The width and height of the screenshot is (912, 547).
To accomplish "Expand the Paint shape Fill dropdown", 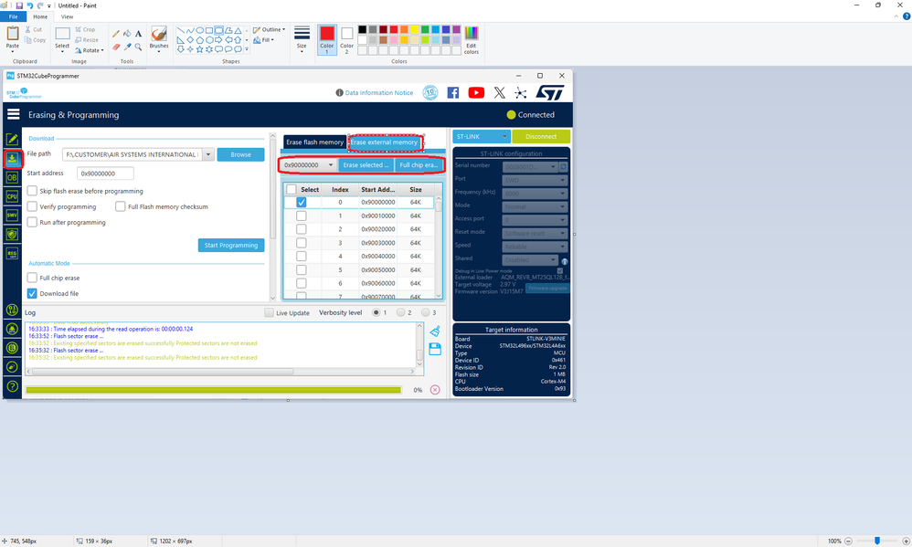I will 263,40.
